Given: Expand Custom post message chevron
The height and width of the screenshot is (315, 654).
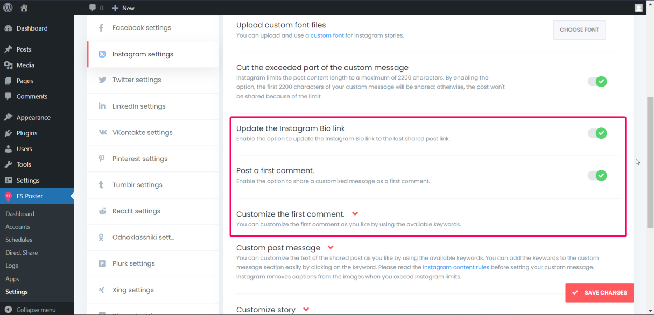Looking at the screenshot, I should [330, 248].
